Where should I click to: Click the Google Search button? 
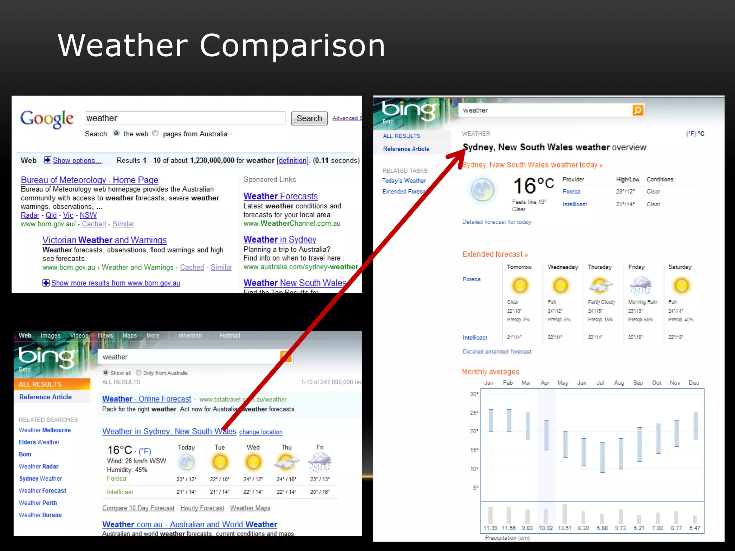(x=309, y=118)
